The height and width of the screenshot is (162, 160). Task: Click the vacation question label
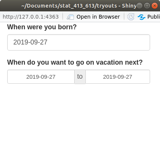pos(75,62)
